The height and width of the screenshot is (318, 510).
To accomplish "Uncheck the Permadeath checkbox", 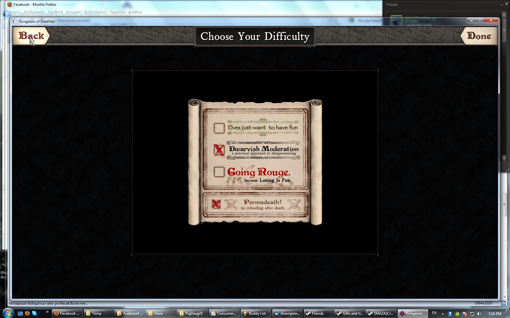I will tap(216, 204).
